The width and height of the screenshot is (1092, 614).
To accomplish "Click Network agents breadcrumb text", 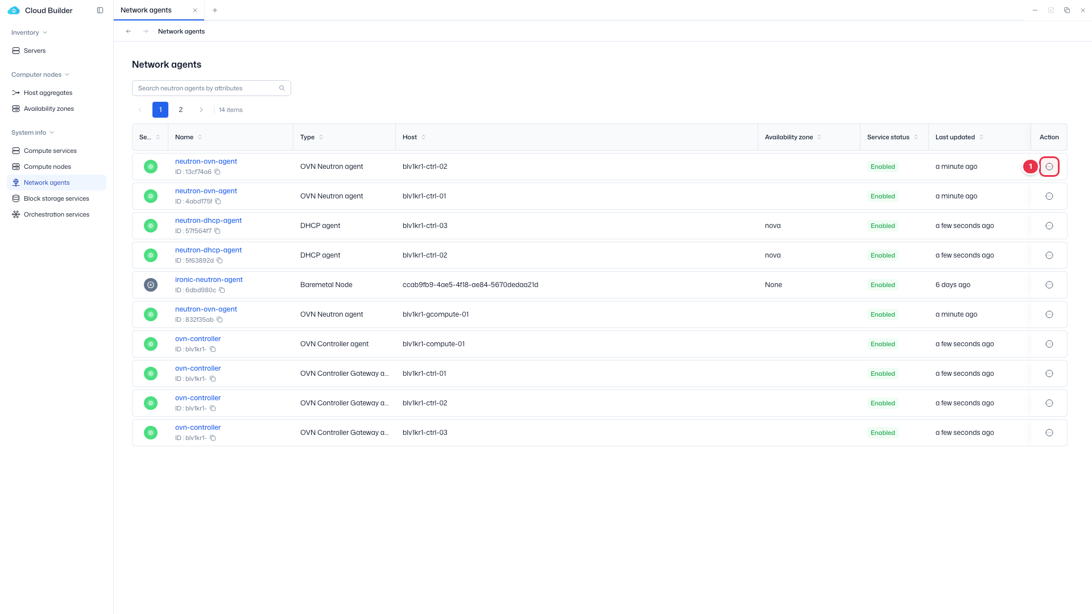I will click(x=181, y=31).
